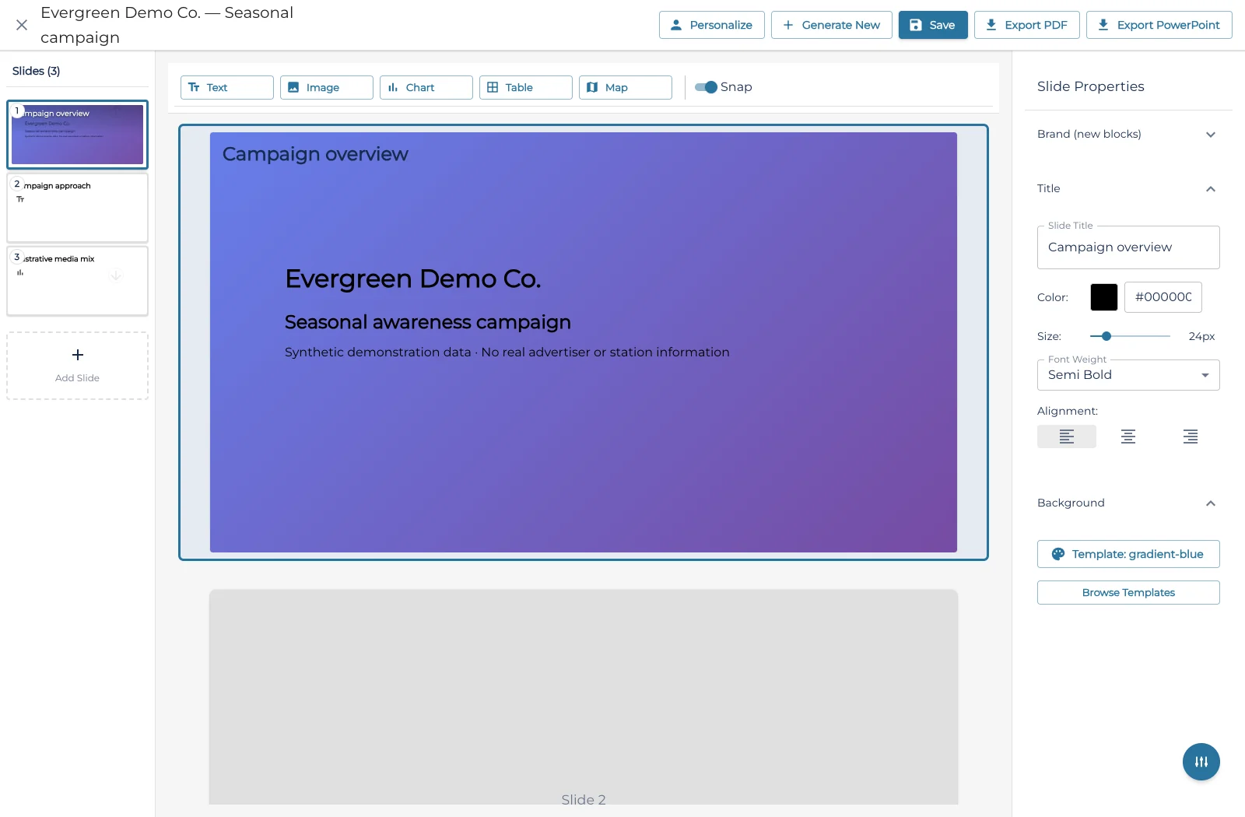Open the Font Weight dropdown
1245x817 pixels.
(1128, 375)
